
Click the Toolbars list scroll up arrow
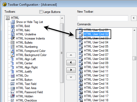[x=62, y=18]
